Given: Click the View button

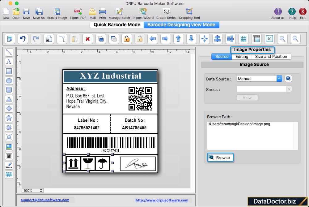Looking at the screenshot, I should [247, 97].
